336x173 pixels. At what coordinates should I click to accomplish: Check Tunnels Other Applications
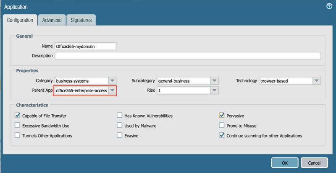pos(18,136)
